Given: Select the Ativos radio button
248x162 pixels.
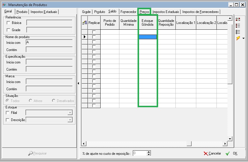Looking at the screenshot, I should [30, 101].
